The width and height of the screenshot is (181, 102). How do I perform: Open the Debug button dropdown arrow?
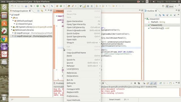tap(34, 6)
